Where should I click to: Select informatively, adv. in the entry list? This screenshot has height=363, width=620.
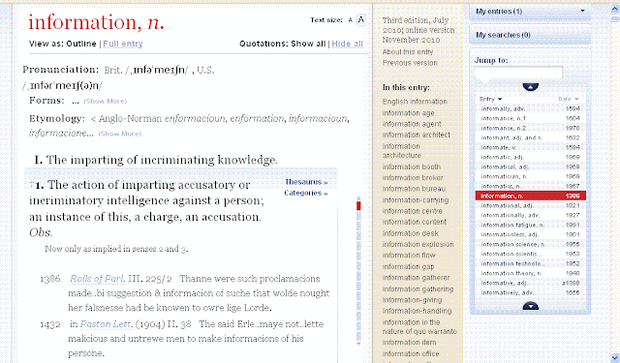point(530,292)
